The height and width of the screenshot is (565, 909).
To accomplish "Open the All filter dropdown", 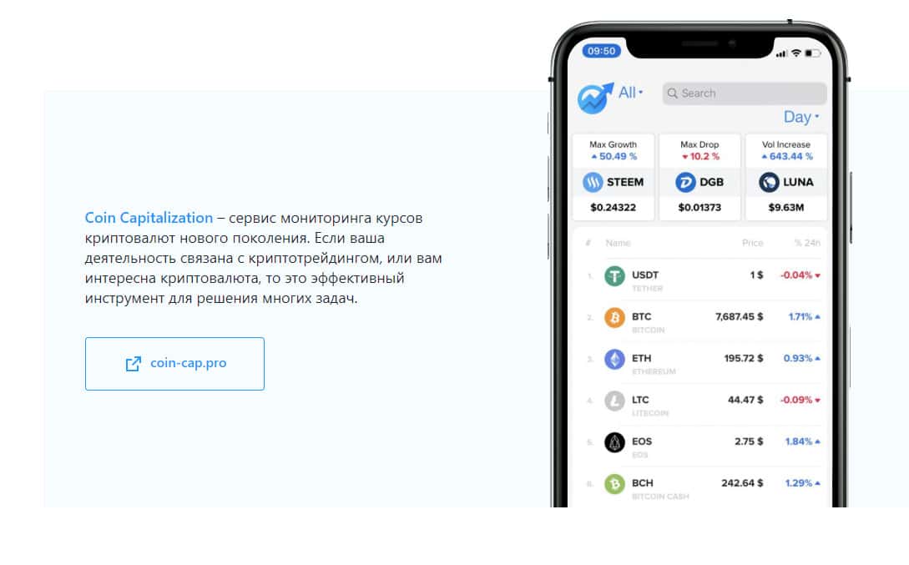I will point(631,93).
